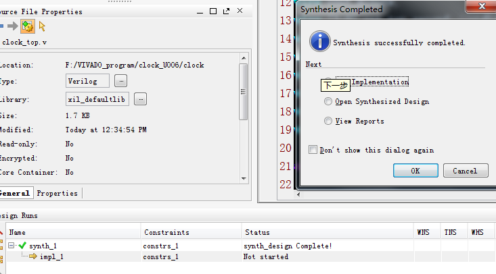Click the green checkmark beside synth_1
Image resolution: width=496 pixels, height=274 pixels.
tap(22, 245)
